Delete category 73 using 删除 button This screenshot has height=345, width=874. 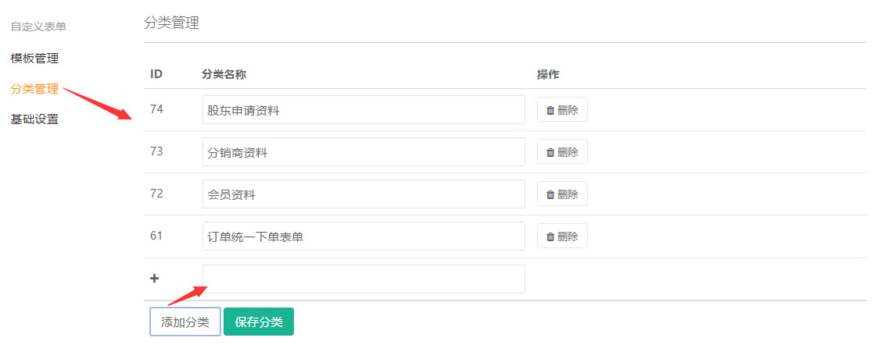click(562, 152)
